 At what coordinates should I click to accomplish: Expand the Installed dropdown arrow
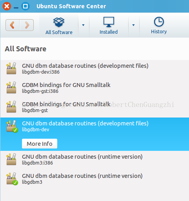point(133,25)
